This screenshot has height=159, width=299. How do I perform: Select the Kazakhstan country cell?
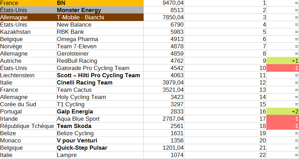pyautogui.click(x=28, y=32)
